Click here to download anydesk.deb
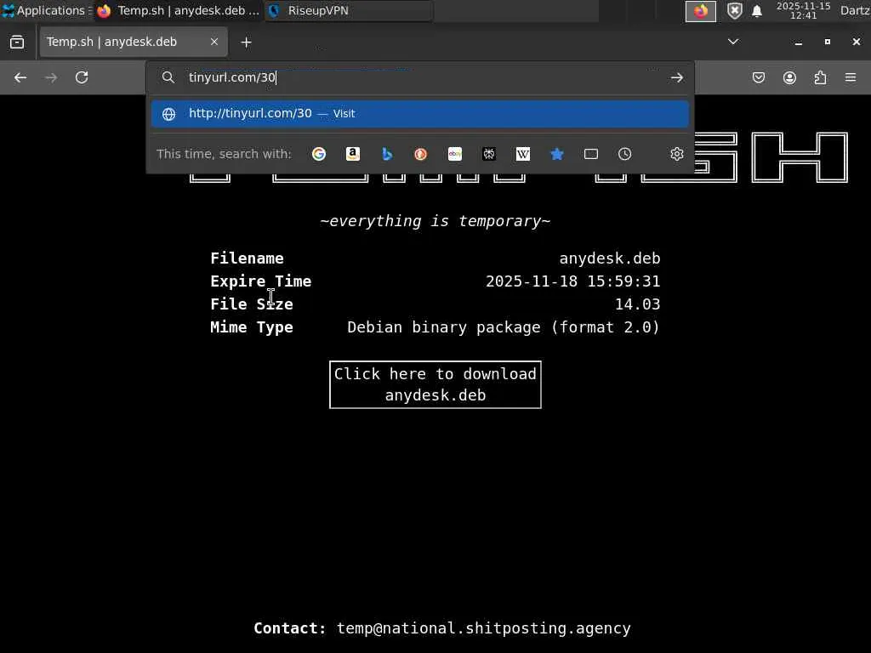The width and height of the screenshot is (871, 653). [x=435, y=384]
